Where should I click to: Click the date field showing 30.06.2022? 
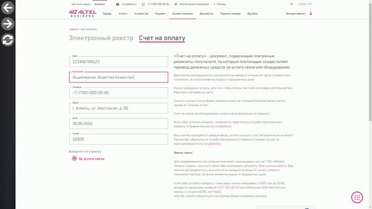(x=119, y=124)
